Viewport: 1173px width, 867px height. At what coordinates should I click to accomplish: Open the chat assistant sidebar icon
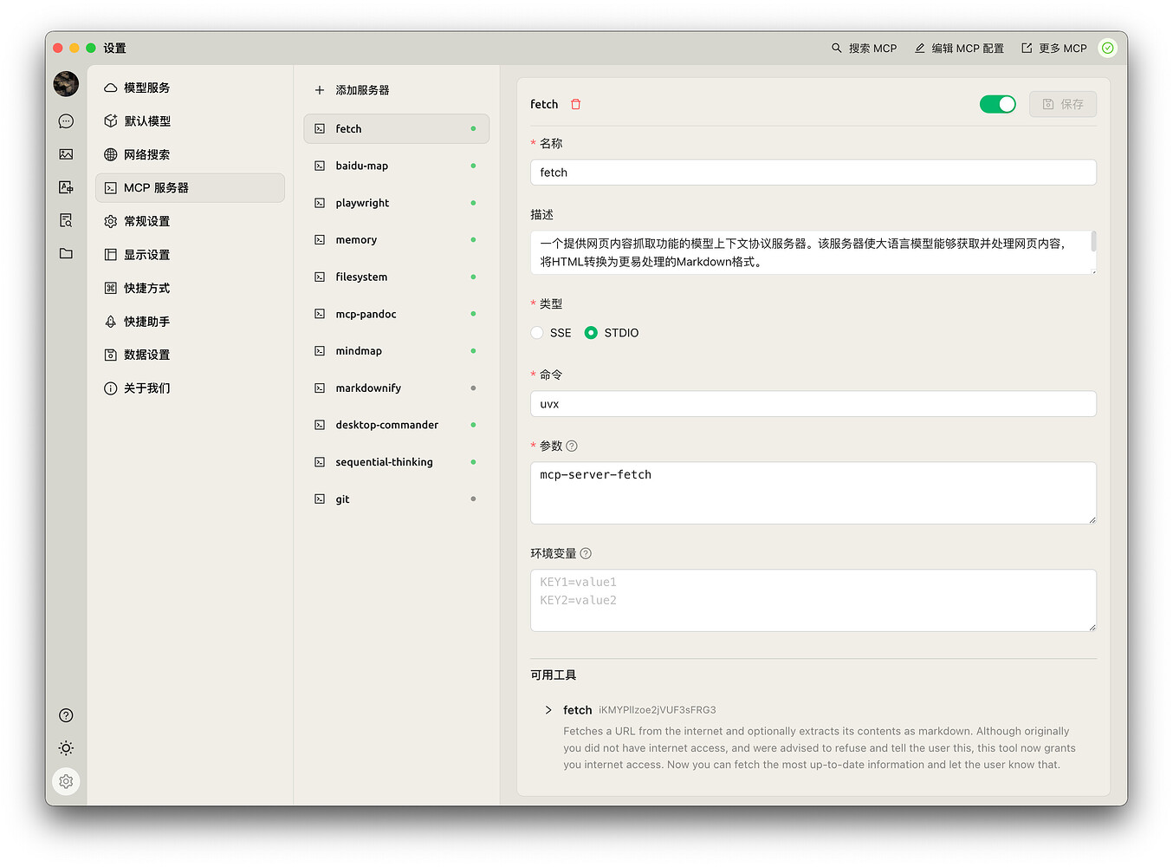coord(66,121)
